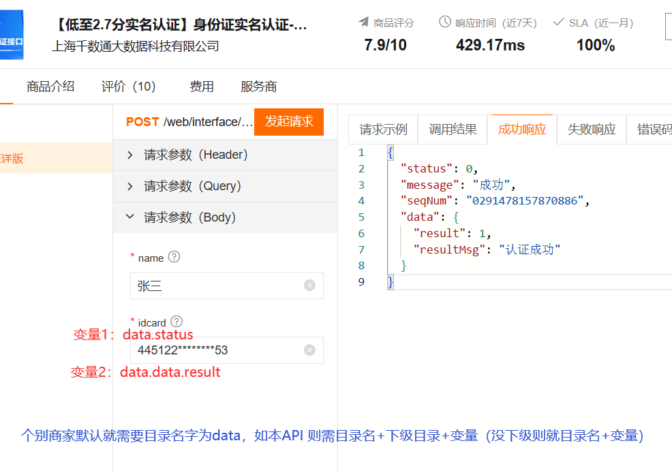The image size is (672, 473).
Task: Open the 费用 tab
Action: point(201,87)
